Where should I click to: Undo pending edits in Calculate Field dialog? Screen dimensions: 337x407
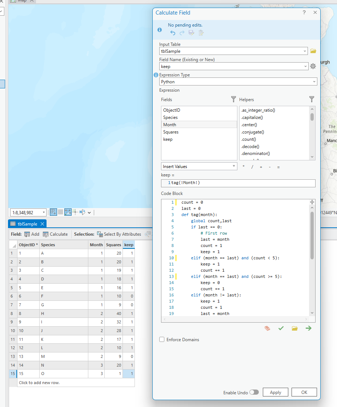[172, 32]
